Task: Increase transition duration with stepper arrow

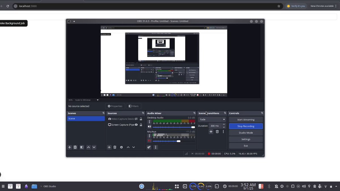Action: tap(224, 124)
